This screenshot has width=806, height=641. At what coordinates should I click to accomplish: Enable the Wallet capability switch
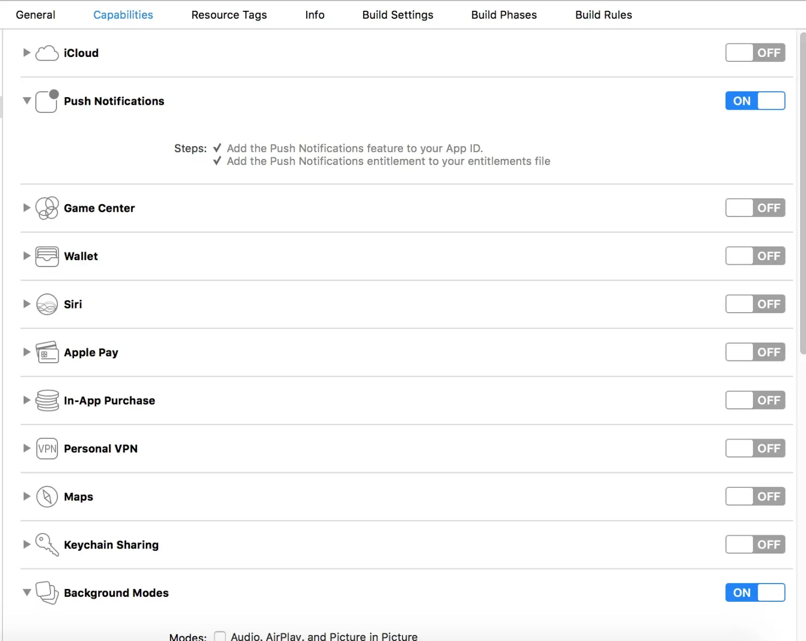tap(755, 256)
